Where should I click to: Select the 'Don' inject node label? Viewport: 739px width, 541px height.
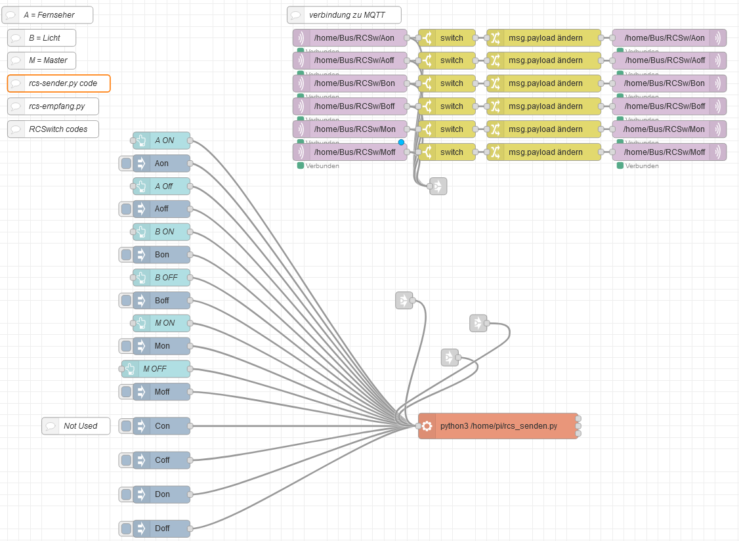(x=162, y=494)
